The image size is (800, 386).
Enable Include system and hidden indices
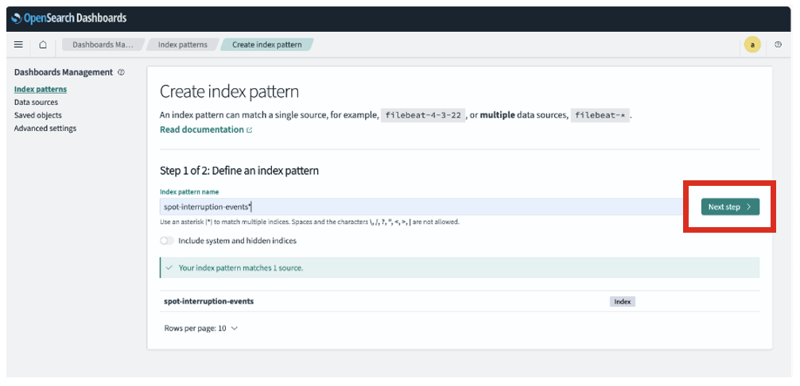167,241
